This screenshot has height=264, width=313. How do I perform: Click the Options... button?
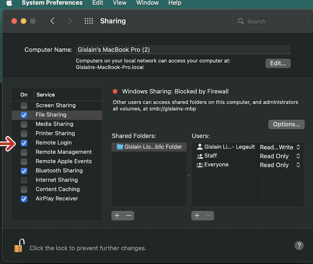(286, 125)
